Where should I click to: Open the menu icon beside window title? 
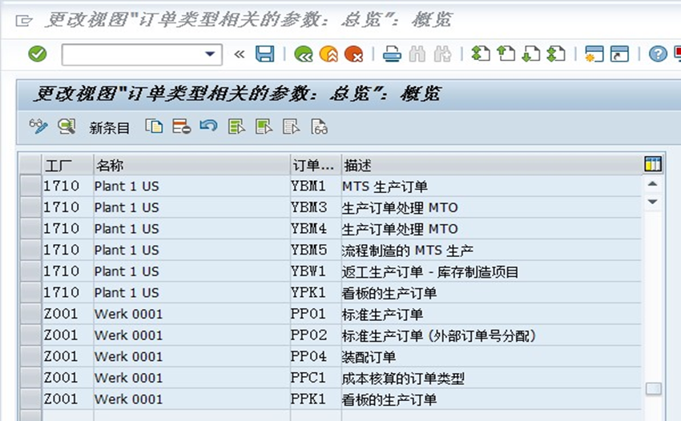click(24, 20)
